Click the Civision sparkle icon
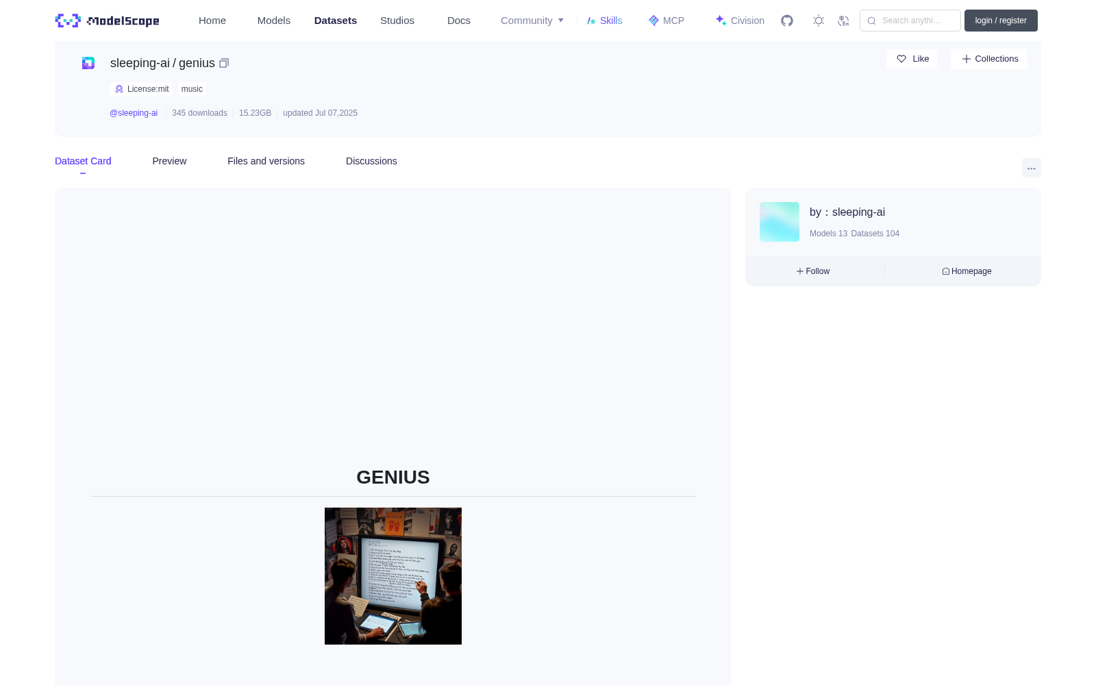Viewport: 1096px width, 685px height. (721, 21)
